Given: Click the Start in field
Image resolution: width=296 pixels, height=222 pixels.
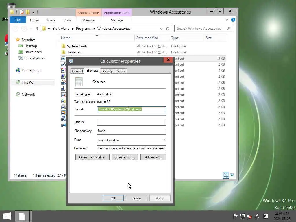Looking at the screenshot, I should click(132, 122).
